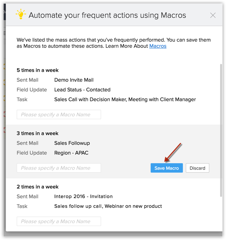226x240 pixels.
Task: Focus the macro name field under Interop 2016
Action: [59, 221]
